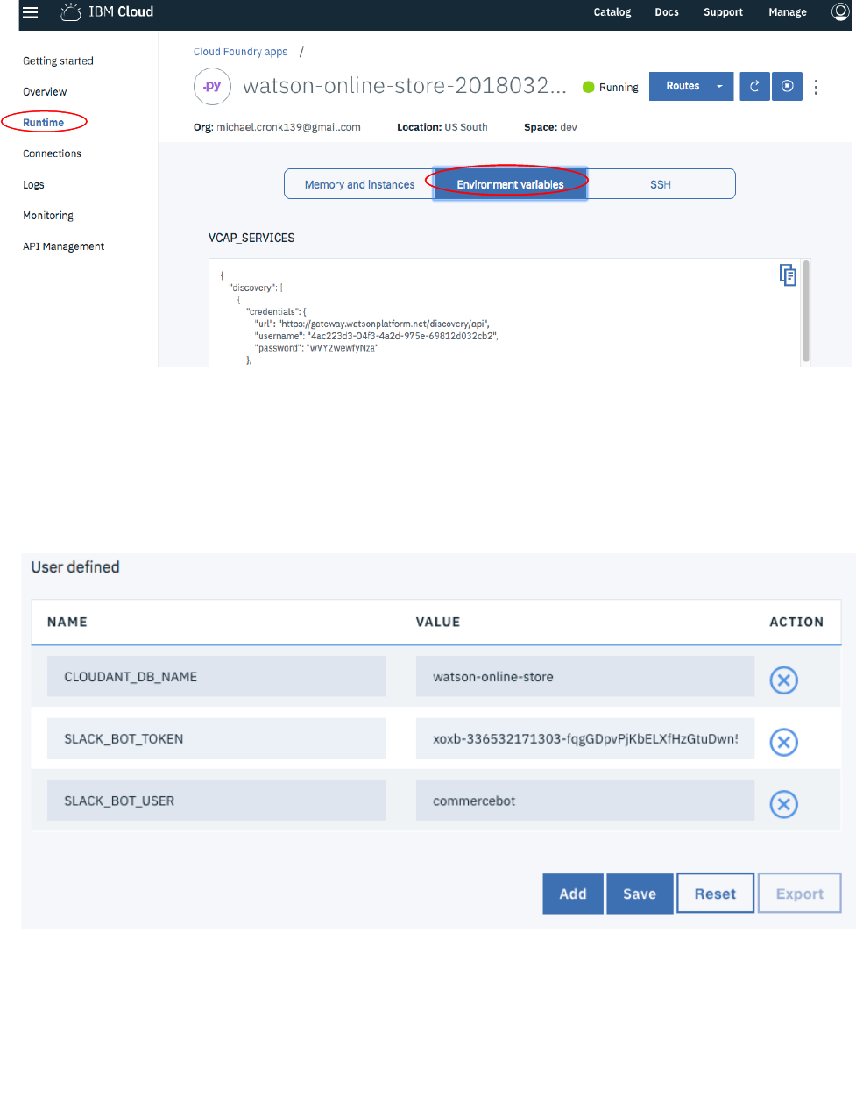Switch to the SSH tab
856x1104 pixels.
[661, 184]
